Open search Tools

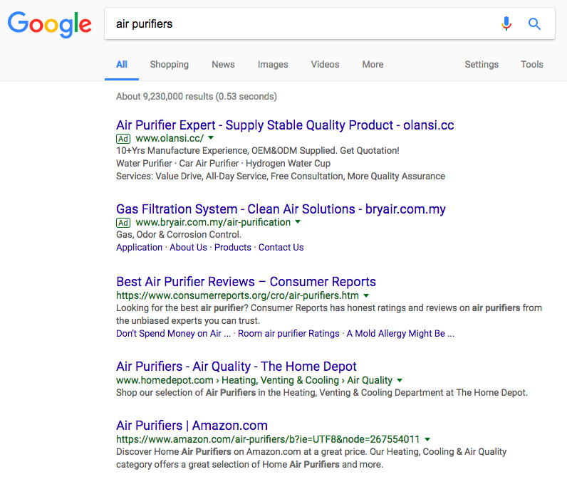[532, 64]
